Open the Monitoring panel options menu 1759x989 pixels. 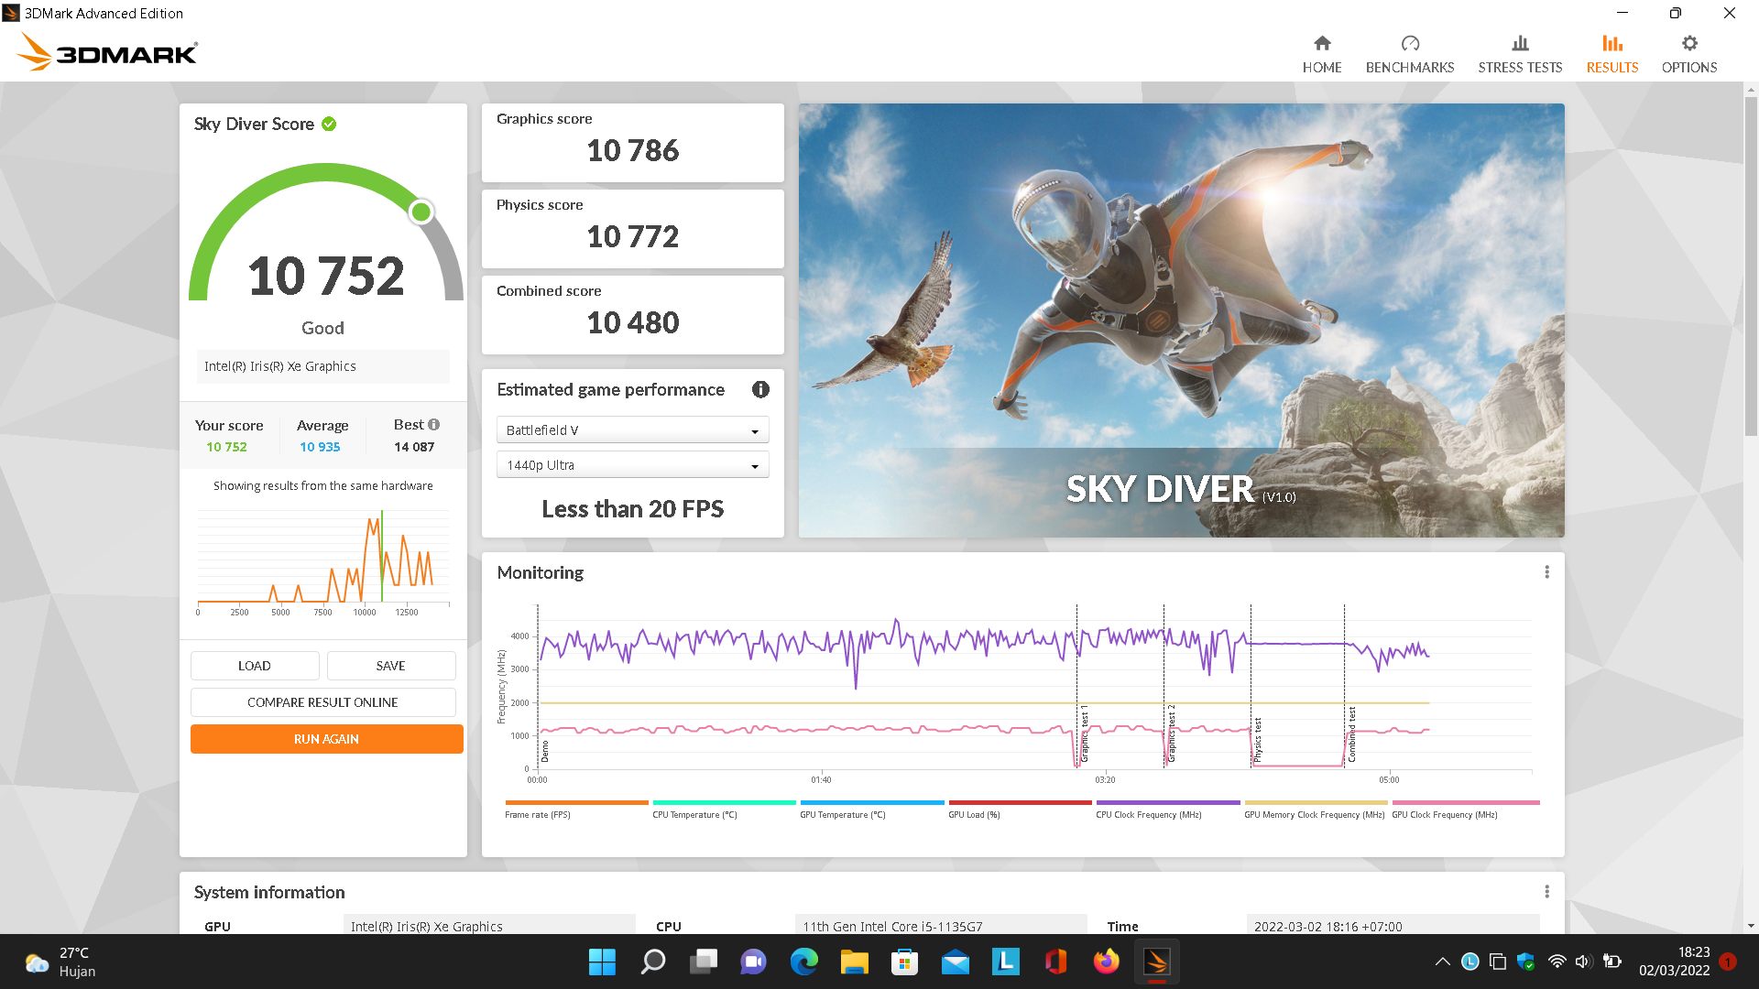point(1546,572)
